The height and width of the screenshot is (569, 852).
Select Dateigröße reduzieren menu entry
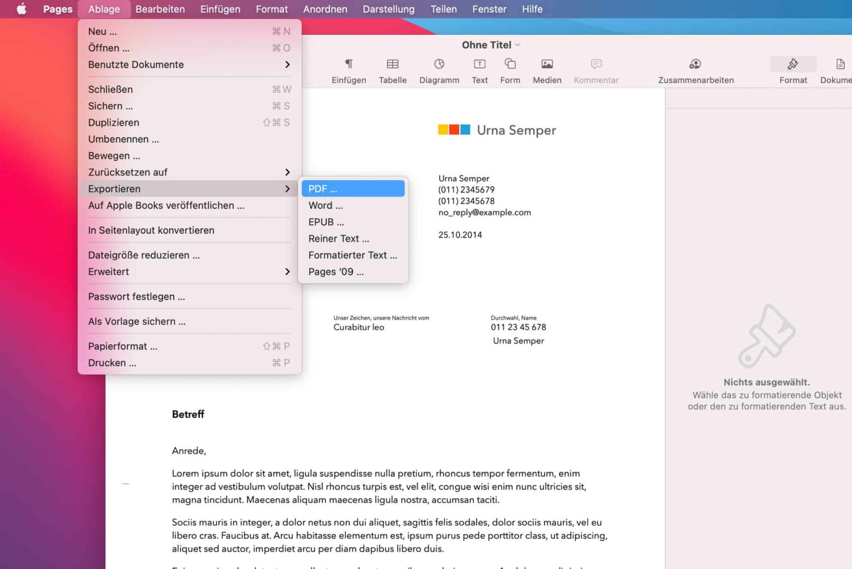(x=144, y=255)
